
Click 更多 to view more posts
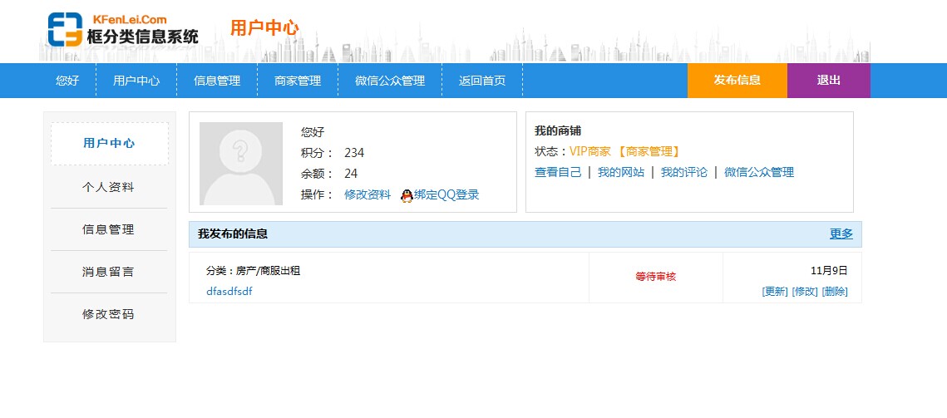pos(841,234)
